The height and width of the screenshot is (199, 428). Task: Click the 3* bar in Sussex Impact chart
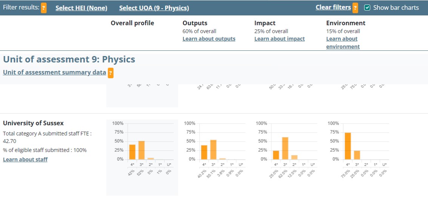tap(285, 148)
